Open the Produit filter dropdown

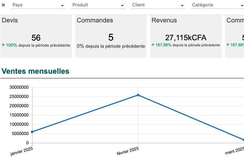[x=98, y=5]
